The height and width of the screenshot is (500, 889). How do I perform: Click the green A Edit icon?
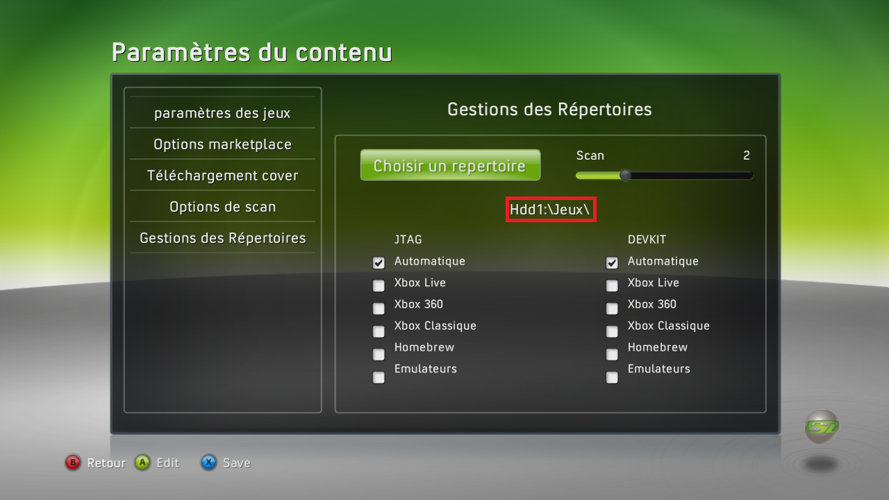pyautogui.click(x=143, y=462)
